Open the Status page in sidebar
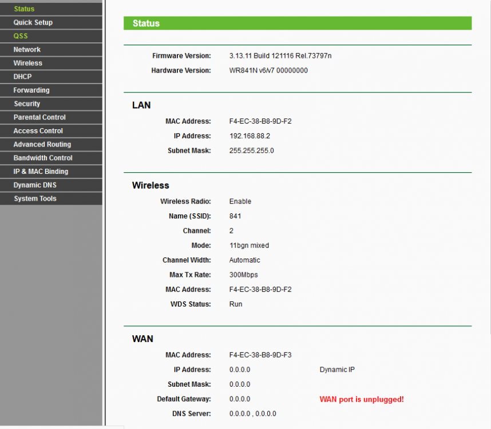The height and width of the screenshot is (429, 491). click(24, 9)
